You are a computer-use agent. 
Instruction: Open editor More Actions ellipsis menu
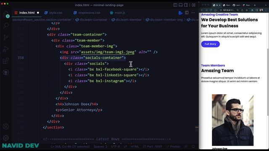click(193, 13)
